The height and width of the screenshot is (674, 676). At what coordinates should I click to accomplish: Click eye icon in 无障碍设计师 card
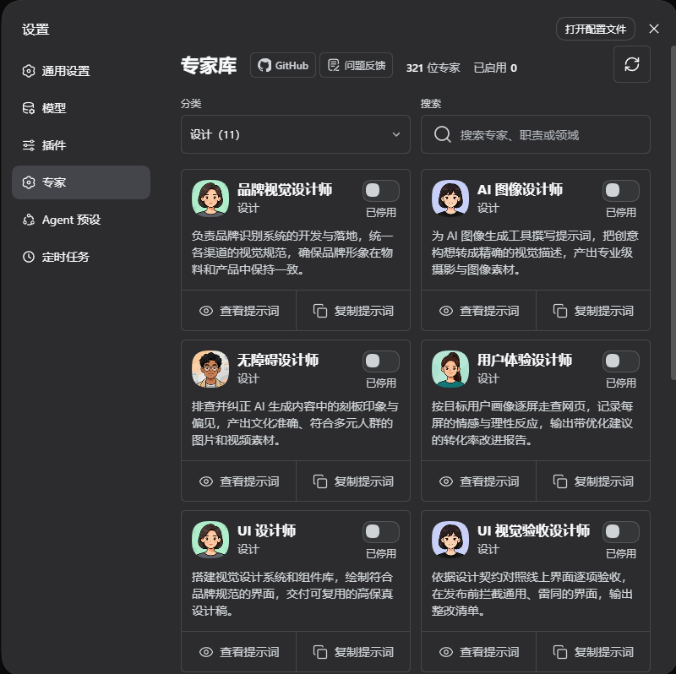(x=206, y=481)
